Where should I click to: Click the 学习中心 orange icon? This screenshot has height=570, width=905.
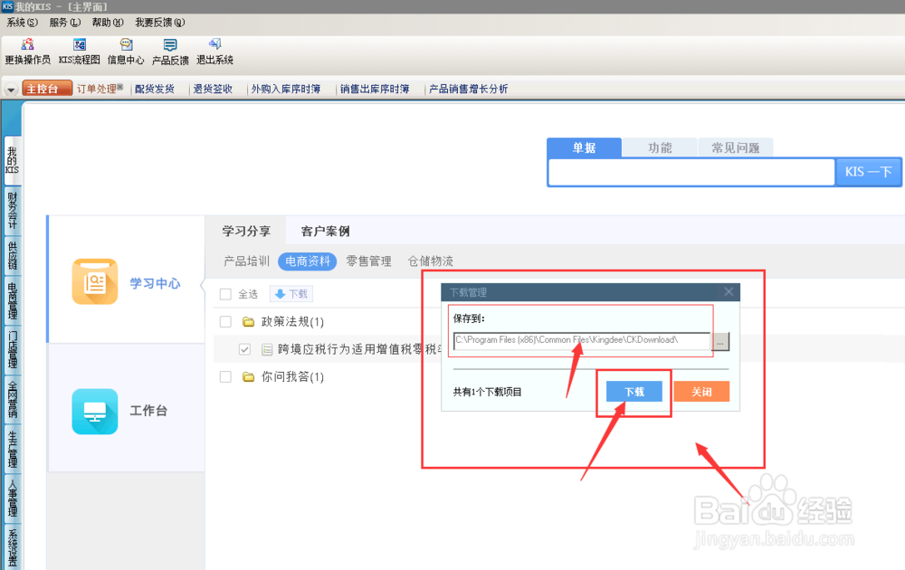(95, 281)
